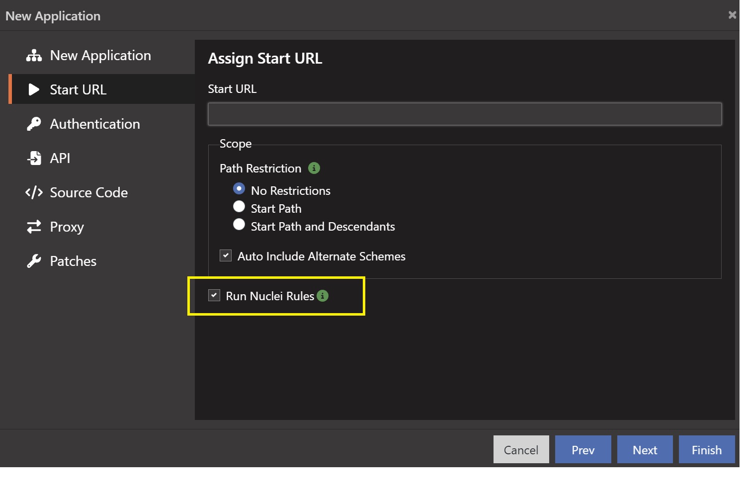Uncheck Auto Include Alternate Schemes

tap(226, 255)
